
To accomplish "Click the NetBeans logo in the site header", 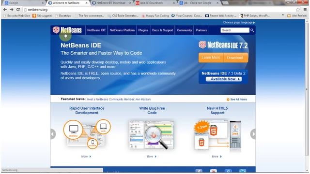I will tap(67, 30).
